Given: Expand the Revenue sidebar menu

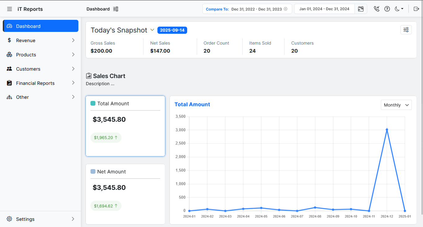Looking at the screenshot, I should 40,41.
